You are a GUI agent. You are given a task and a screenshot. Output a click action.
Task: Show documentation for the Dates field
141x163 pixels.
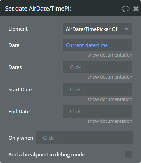coord(110,77)
